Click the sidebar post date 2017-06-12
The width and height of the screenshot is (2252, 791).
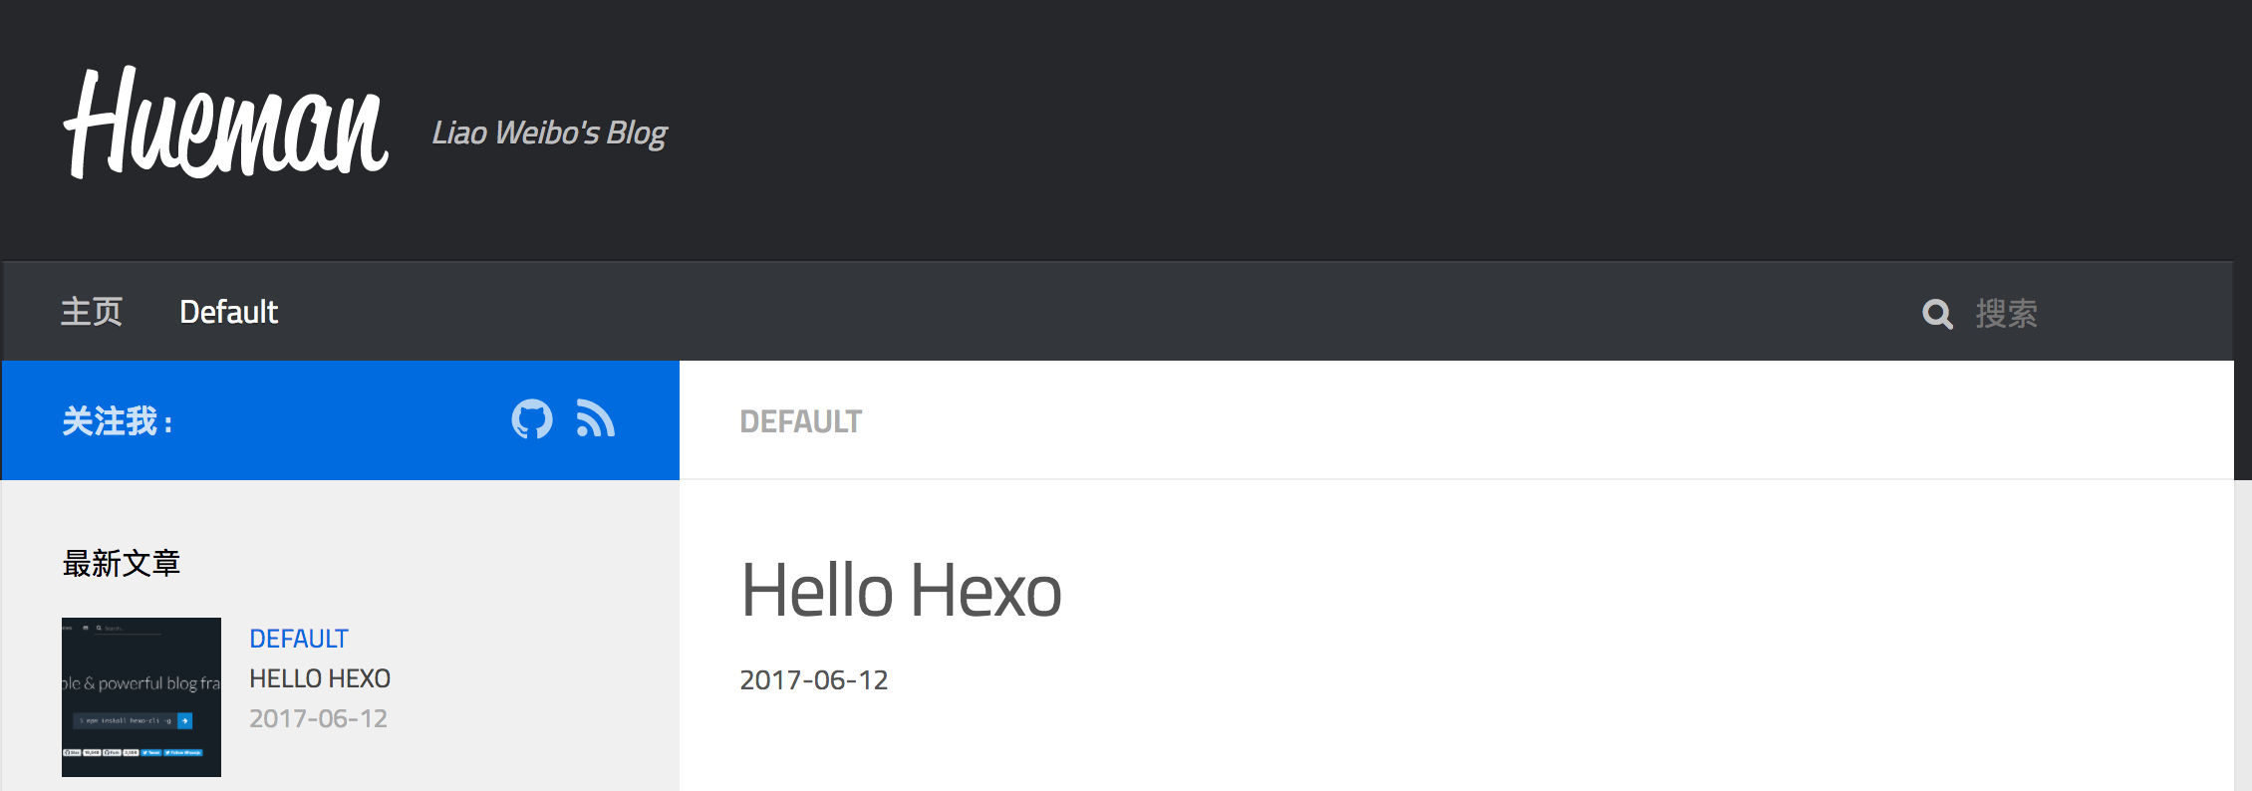coord(318,718)
